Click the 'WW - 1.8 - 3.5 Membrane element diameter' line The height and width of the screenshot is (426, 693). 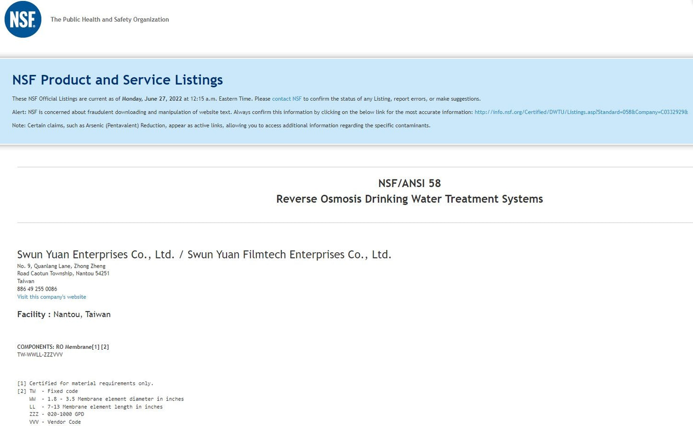pos(106,399)
